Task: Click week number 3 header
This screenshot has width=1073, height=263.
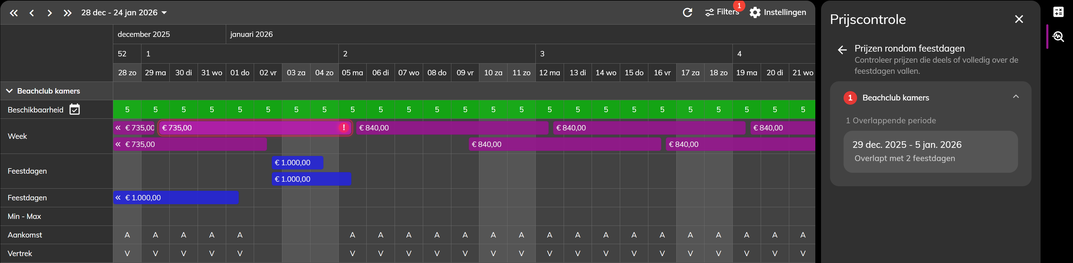Action: point(634,54)
